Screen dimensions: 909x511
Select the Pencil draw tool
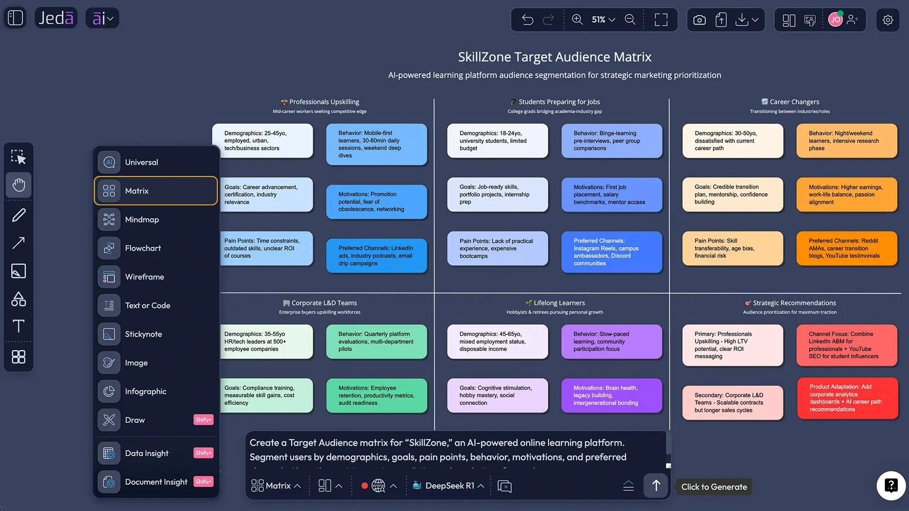click(18, 215)
